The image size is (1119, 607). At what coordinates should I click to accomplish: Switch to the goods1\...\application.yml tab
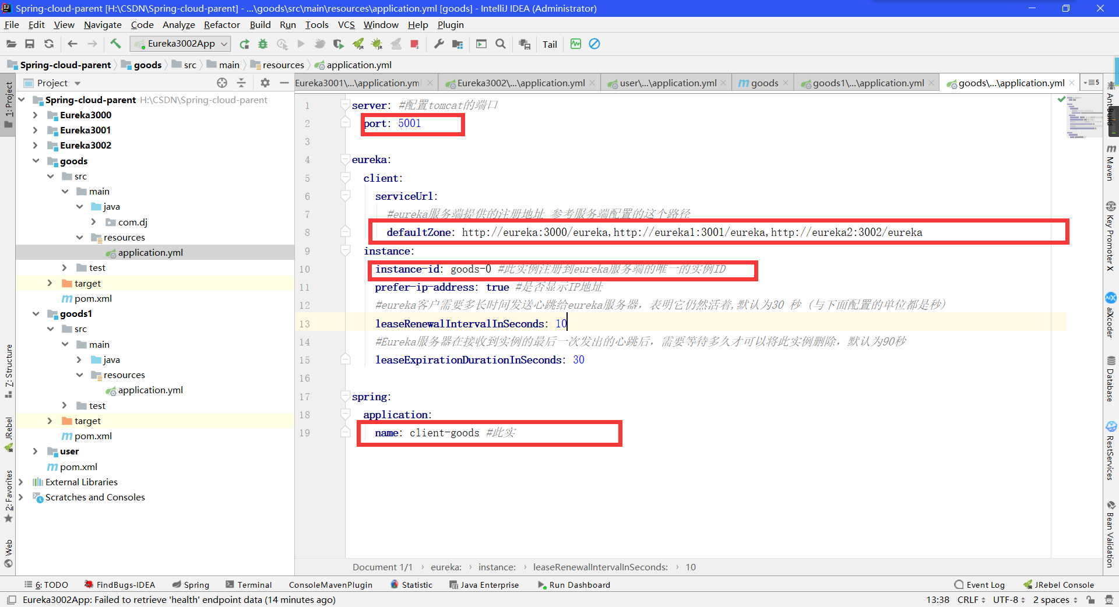tap(867, 83)
